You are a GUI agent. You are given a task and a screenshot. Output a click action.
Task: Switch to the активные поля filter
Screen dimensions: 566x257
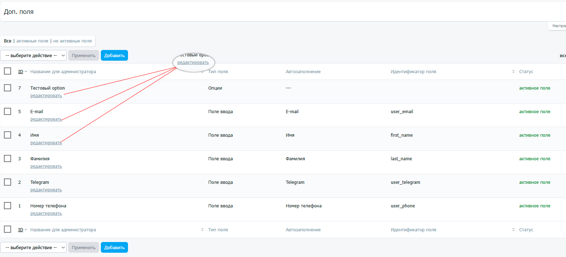tap(32, 41)
